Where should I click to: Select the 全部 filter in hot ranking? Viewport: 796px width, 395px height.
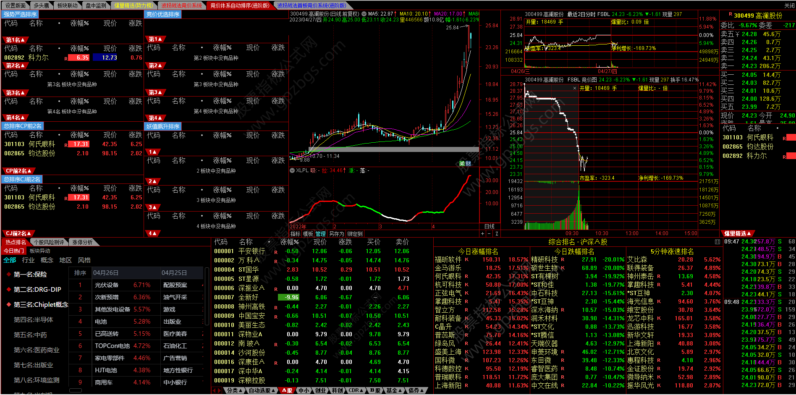tap(10, 260)
